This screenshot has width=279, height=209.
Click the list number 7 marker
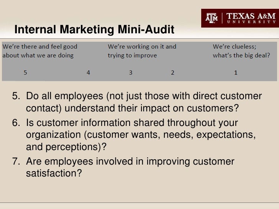16,162
